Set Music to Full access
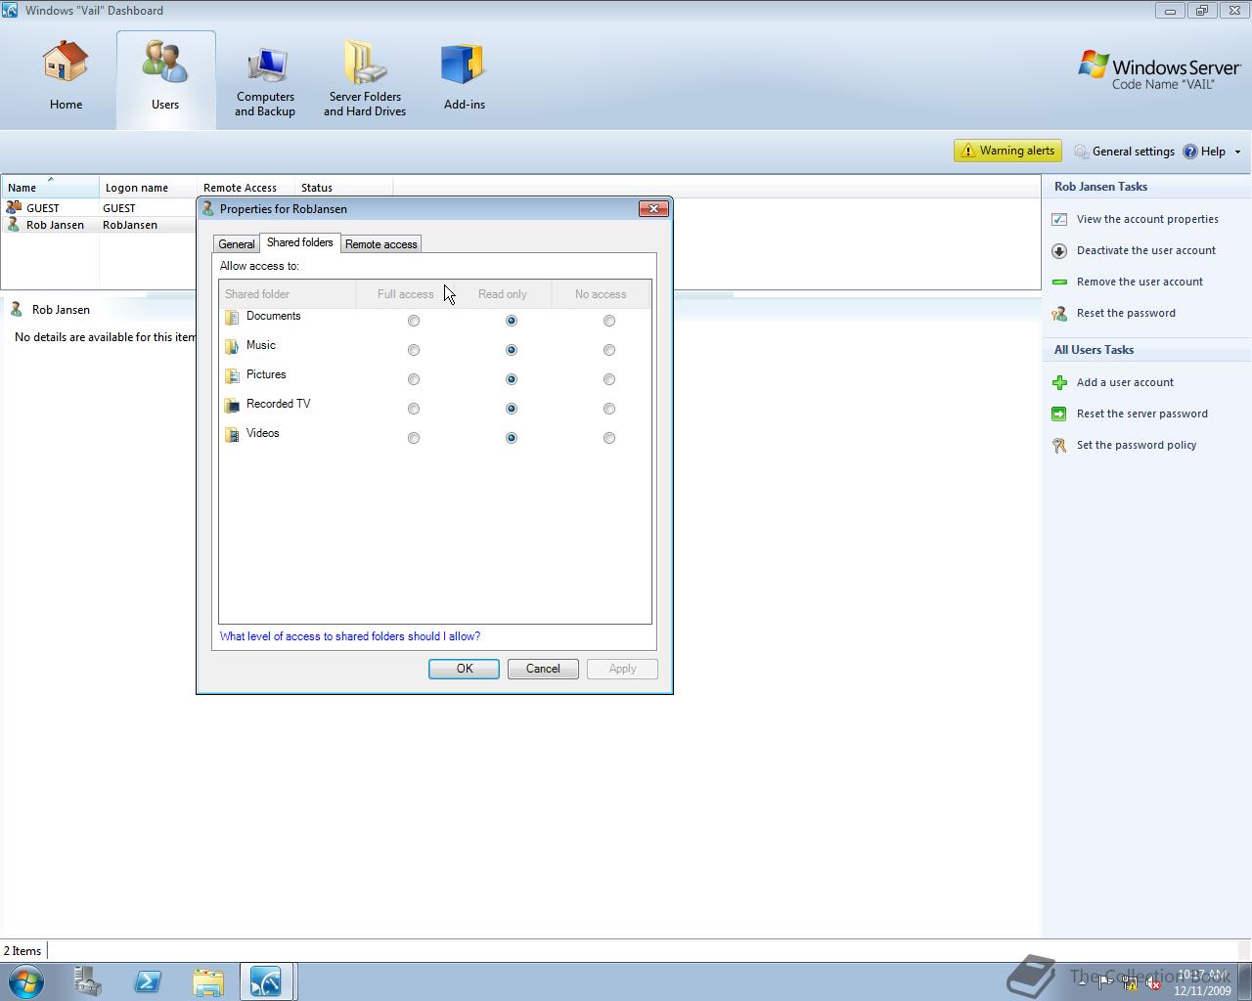1252x1001 pixels. [414, 350]
